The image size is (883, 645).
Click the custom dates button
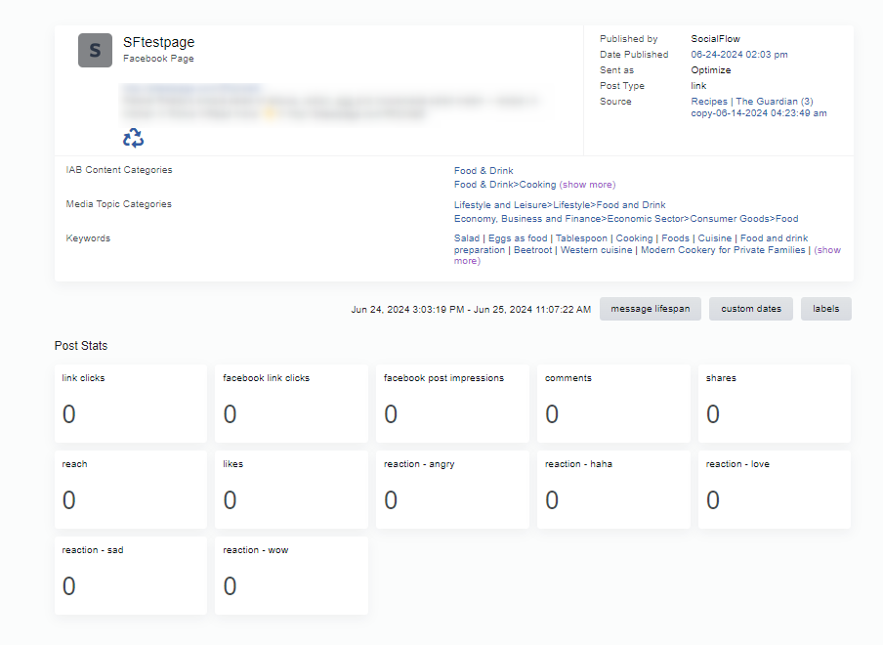(751, 309)
